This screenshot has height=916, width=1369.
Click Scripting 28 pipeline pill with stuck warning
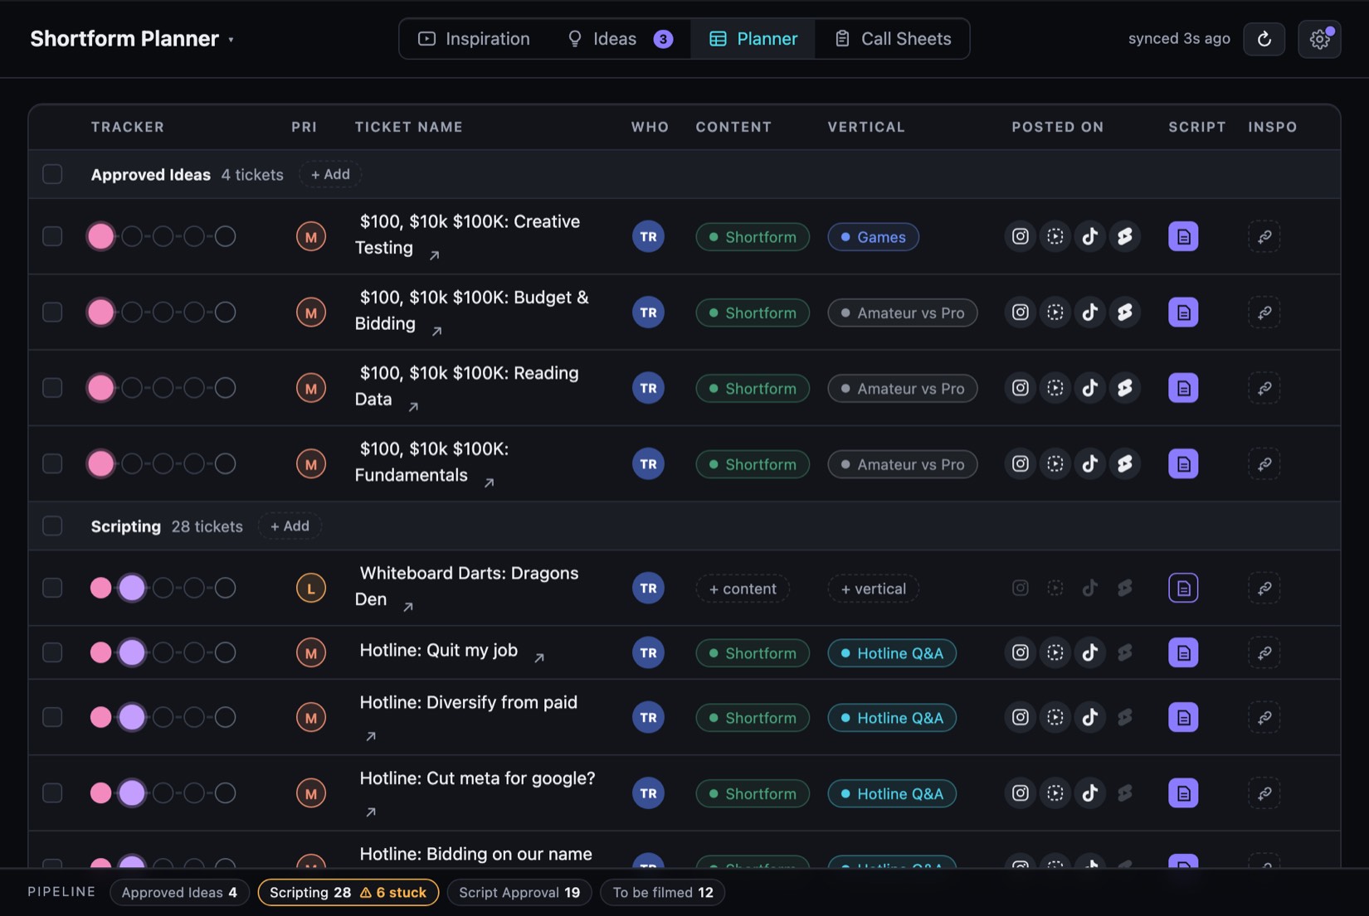[x=348, y=892]
